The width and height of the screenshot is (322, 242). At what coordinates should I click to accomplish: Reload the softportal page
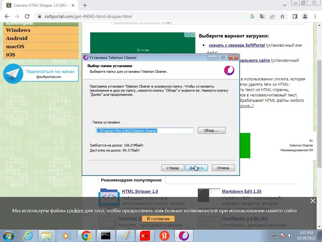[27, 16]
